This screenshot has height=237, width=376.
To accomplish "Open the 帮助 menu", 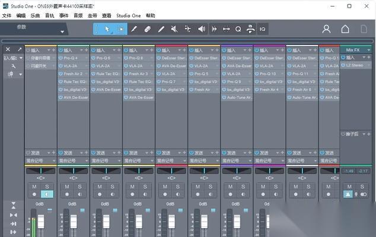I will point(151,15).
